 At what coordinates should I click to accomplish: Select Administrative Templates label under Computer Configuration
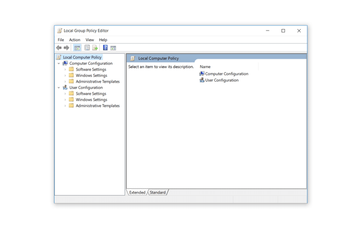[x=98, y=81]
